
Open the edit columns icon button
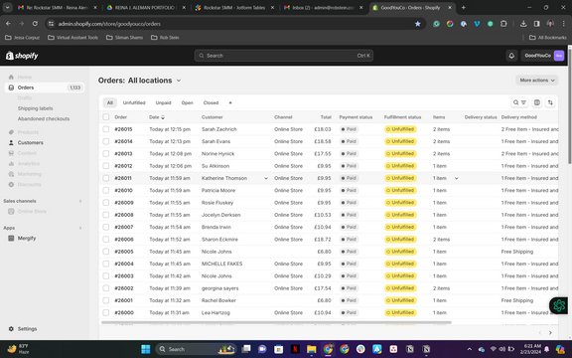(x=537, y=102)
